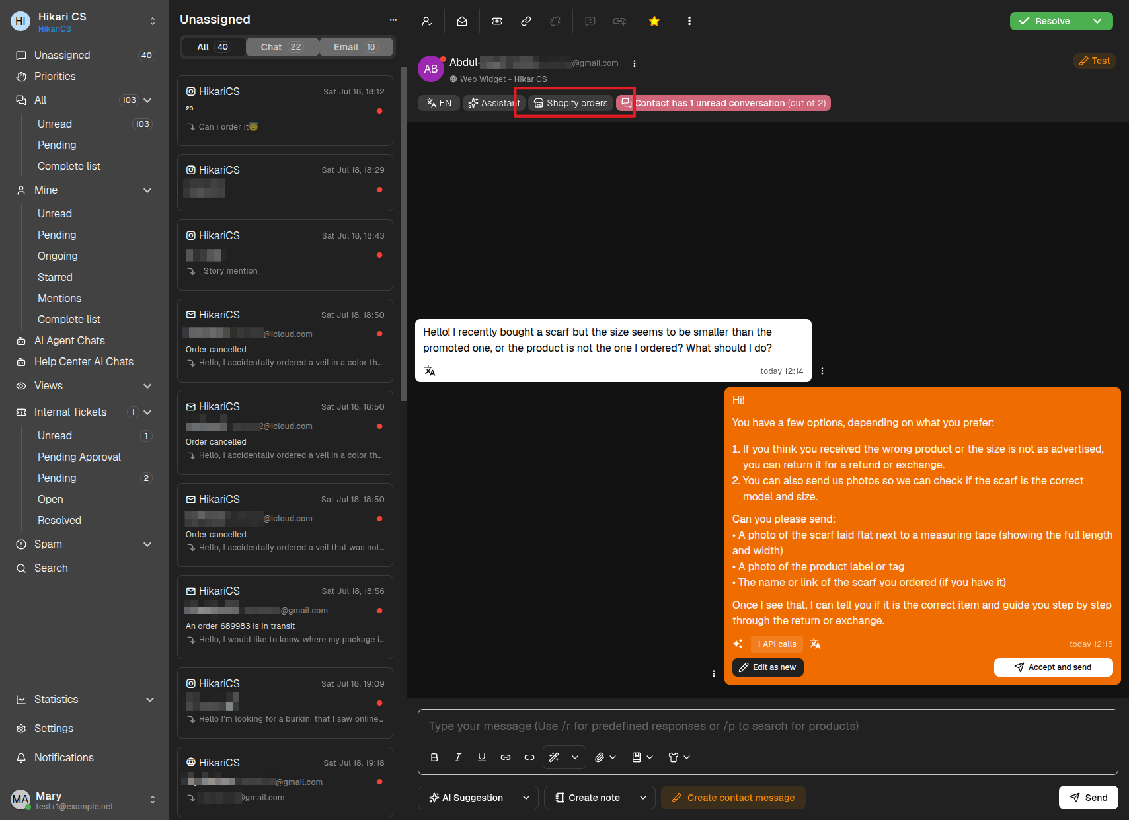Click the paperclip attachment icon
Image resolution: width=1129 pixels, height=820 pixels.
pyautogui.click(x=600, y=757)
